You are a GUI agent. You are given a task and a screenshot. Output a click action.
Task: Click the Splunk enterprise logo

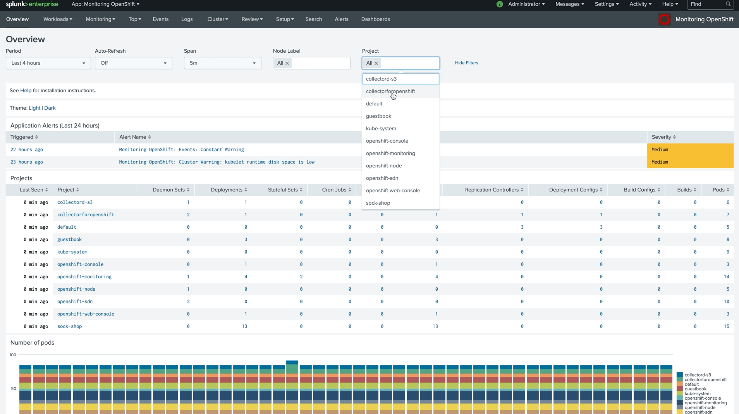pos(32,4)
